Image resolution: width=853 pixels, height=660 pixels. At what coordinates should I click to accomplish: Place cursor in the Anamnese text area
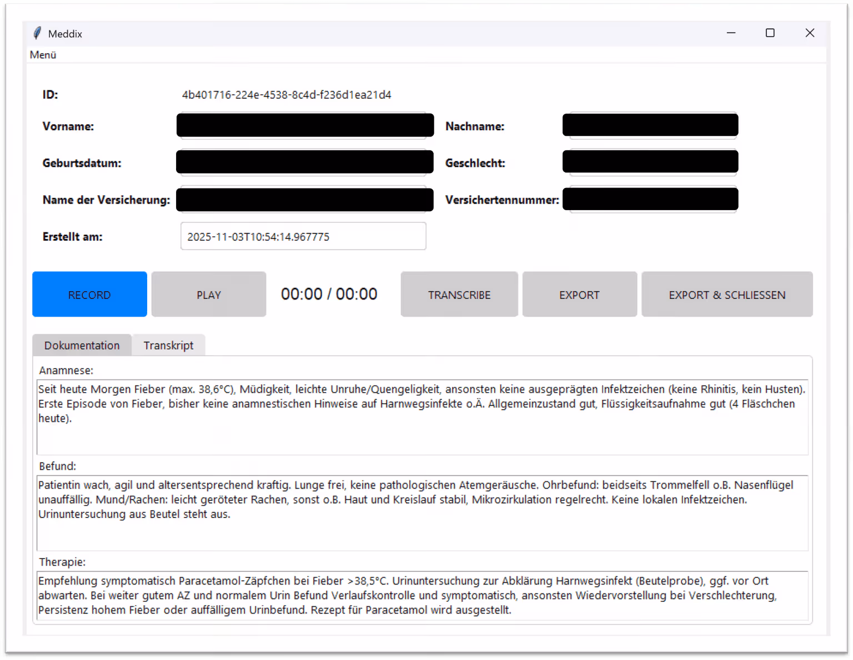(422, 416)
